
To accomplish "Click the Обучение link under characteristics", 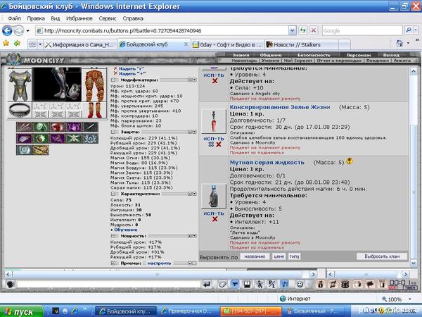I will (126, 230).
